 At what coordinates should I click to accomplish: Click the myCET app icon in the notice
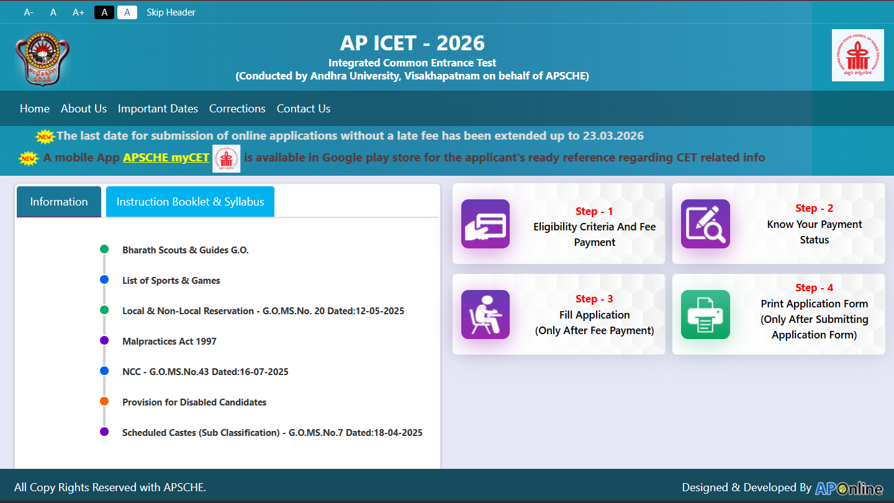pos(226,158)
